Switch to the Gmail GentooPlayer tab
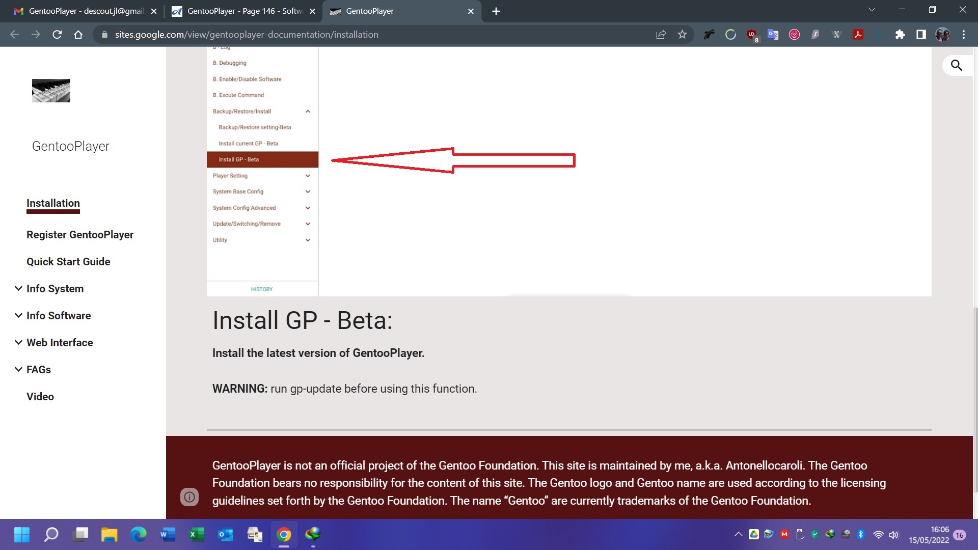 click(x=81, y=11)
